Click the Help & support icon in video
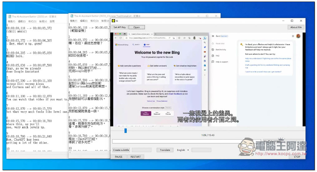The image size is (317, 172). (x=213, y=62)
